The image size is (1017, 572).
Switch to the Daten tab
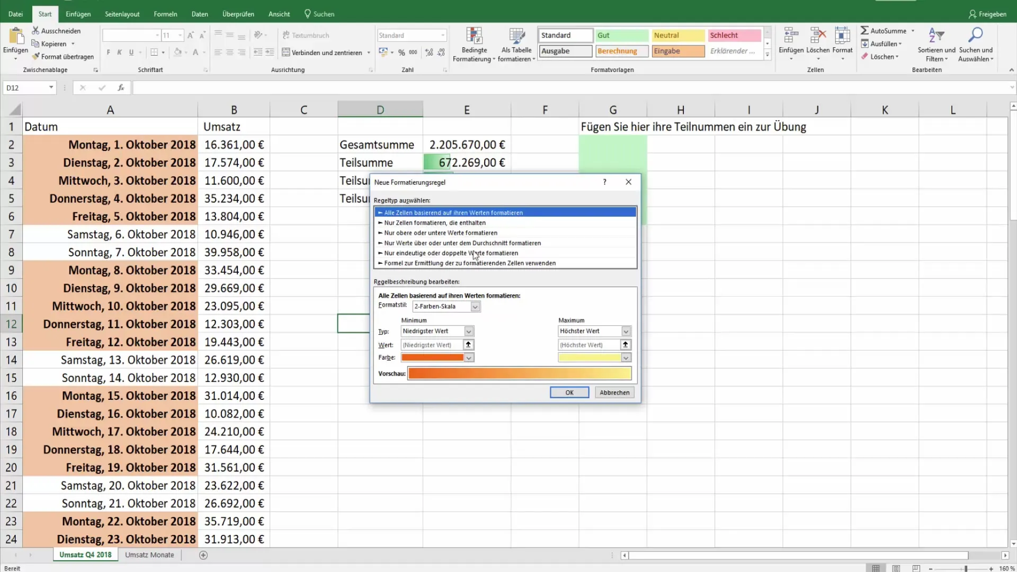pos(200,14)
